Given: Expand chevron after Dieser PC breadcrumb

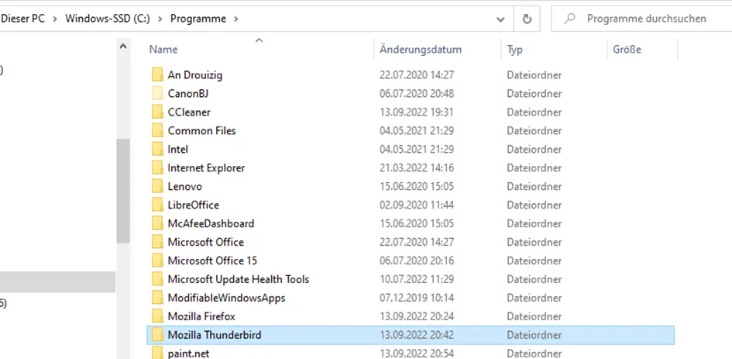Looking at the screenshot, I should point(55,19).
